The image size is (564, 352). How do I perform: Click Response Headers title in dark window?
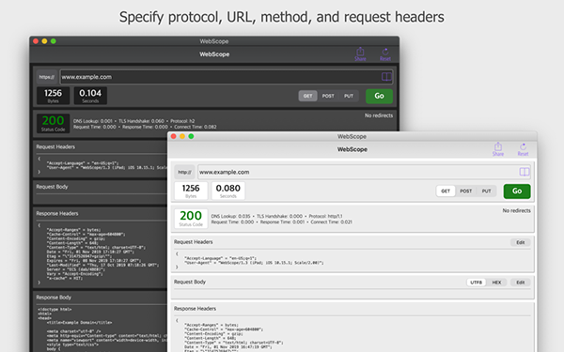coord(56,213)
